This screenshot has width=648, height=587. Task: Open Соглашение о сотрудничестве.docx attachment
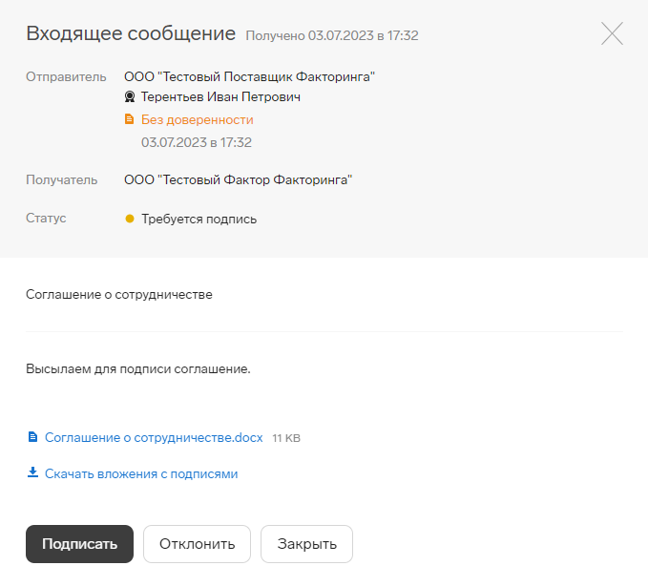tap(154, 437)
